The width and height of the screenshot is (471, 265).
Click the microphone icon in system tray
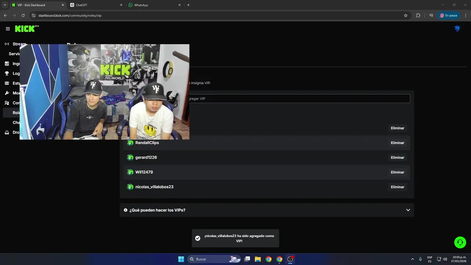pos(420,259)
